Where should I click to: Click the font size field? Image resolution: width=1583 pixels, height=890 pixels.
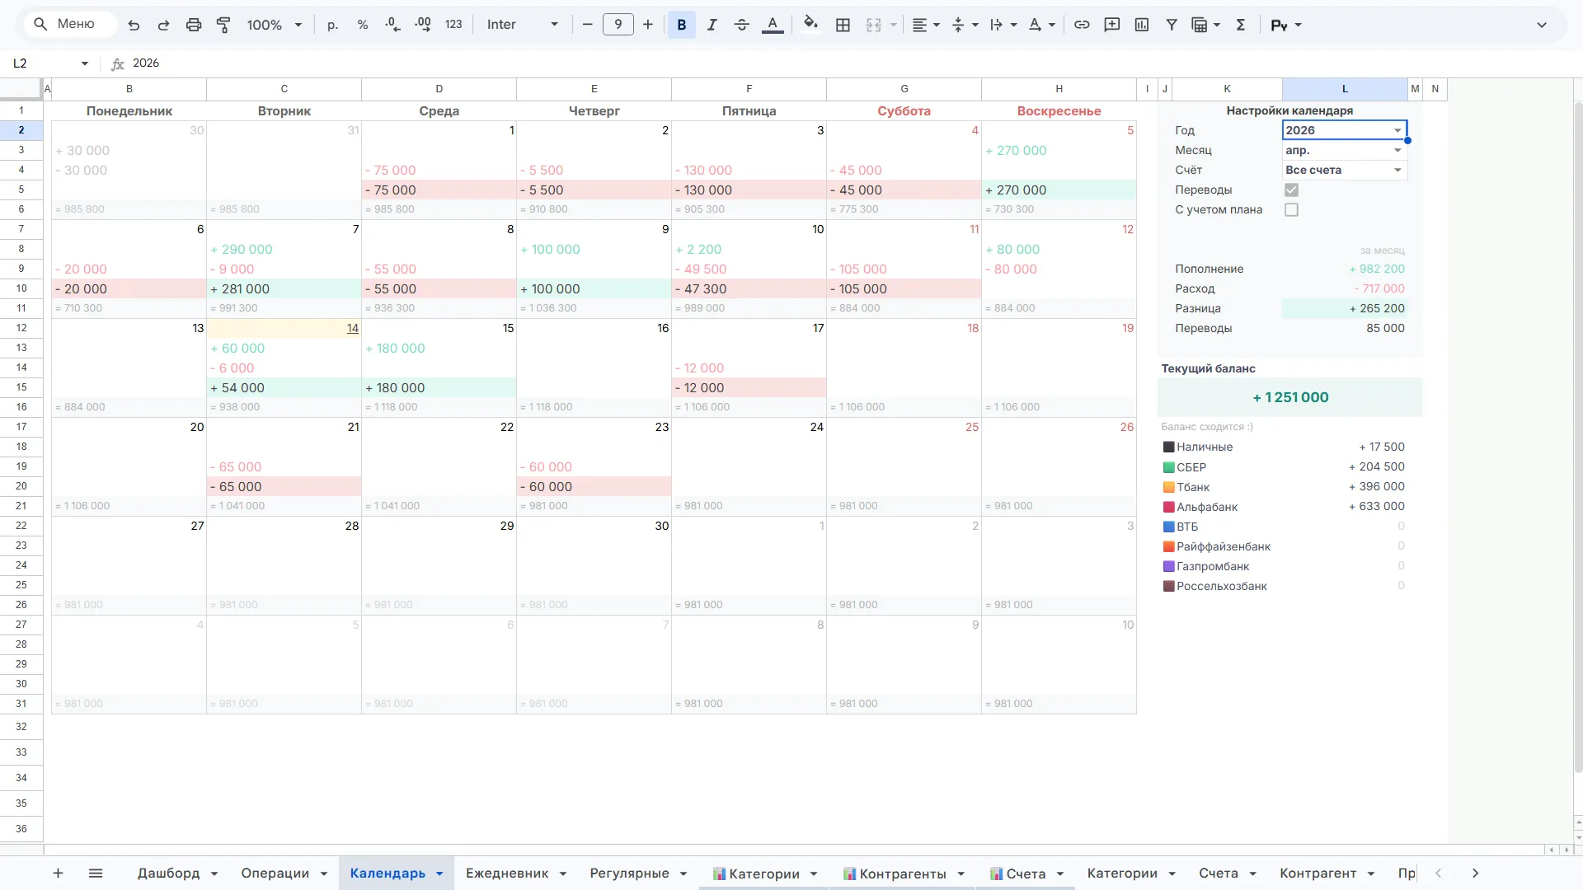click(x=618, y=25)
